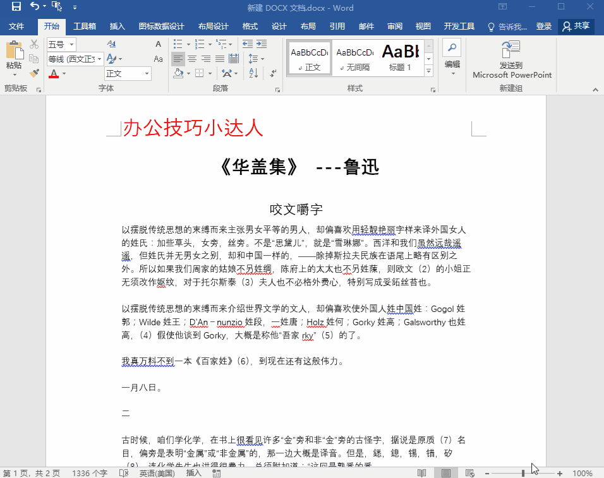Click the Format Painter brush icon

pos(34,73)
